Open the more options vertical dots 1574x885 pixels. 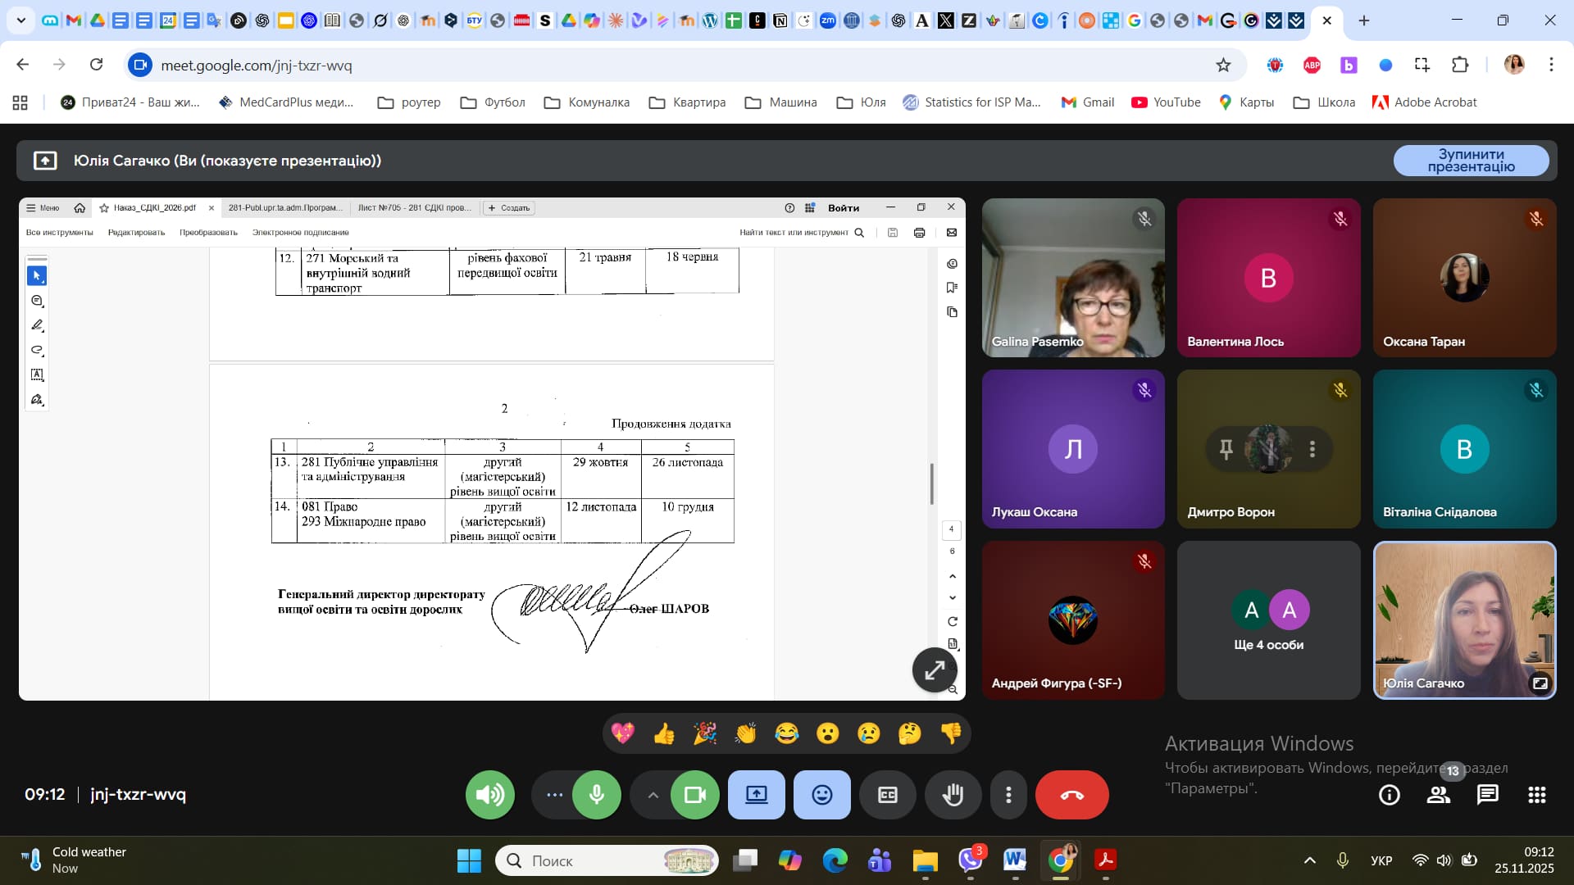pos(1008,794)
